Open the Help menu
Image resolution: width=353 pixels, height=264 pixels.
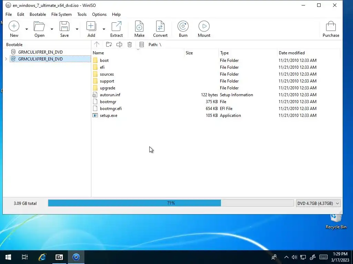(x=116, y=14)
